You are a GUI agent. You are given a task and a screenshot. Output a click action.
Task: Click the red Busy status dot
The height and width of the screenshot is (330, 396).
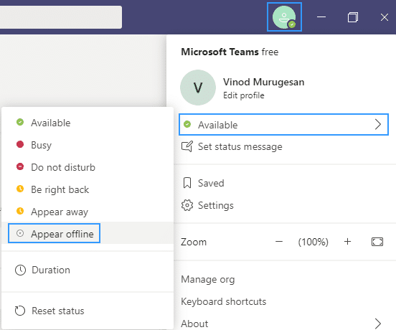tap(20, 144)
